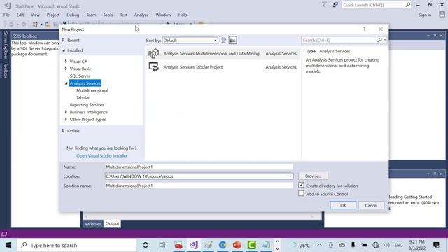Viewport: 448px width, 252px height.
Task: Click the Windows taskbar search box
Action: (x=77, y=245)
